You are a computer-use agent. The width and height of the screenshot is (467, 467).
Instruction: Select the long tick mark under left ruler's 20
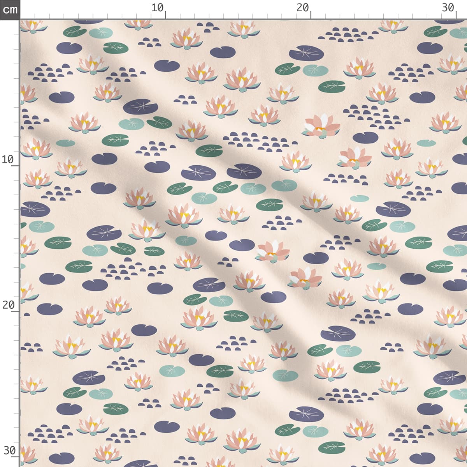(16, 311)
